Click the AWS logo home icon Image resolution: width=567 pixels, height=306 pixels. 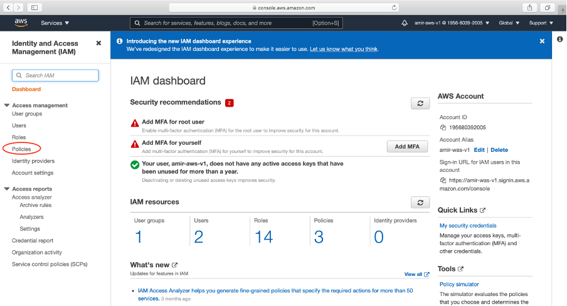[x=21, y=23]
